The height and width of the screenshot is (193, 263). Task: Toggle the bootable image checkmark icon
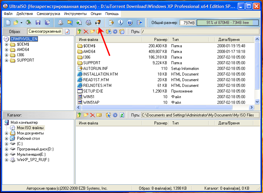pos(68,32)
